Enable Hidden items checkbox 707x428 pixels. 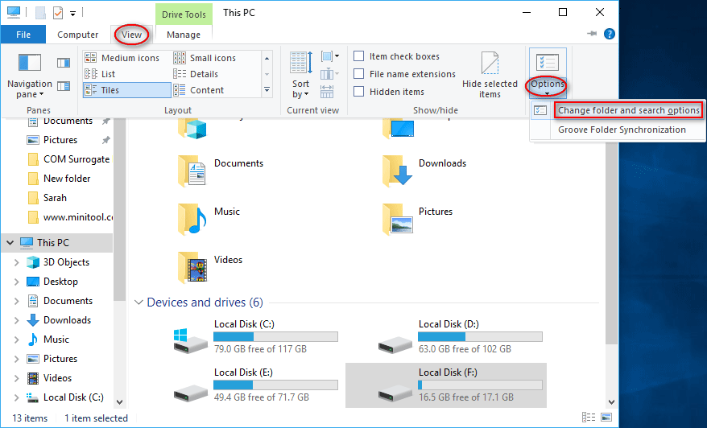tap(359, 91)
